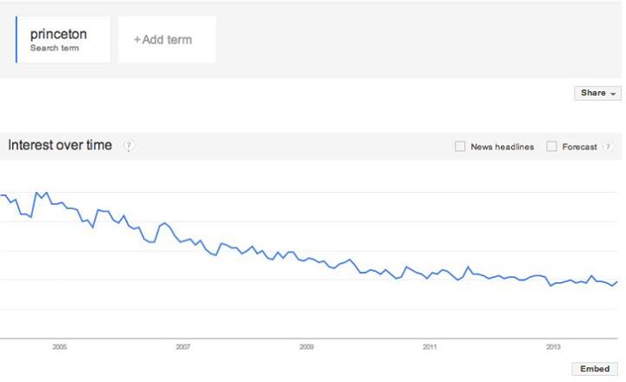Viewport: 626px width, 382px height.
Task: Click the help icon next to Forecast
Action: point(608,147)
